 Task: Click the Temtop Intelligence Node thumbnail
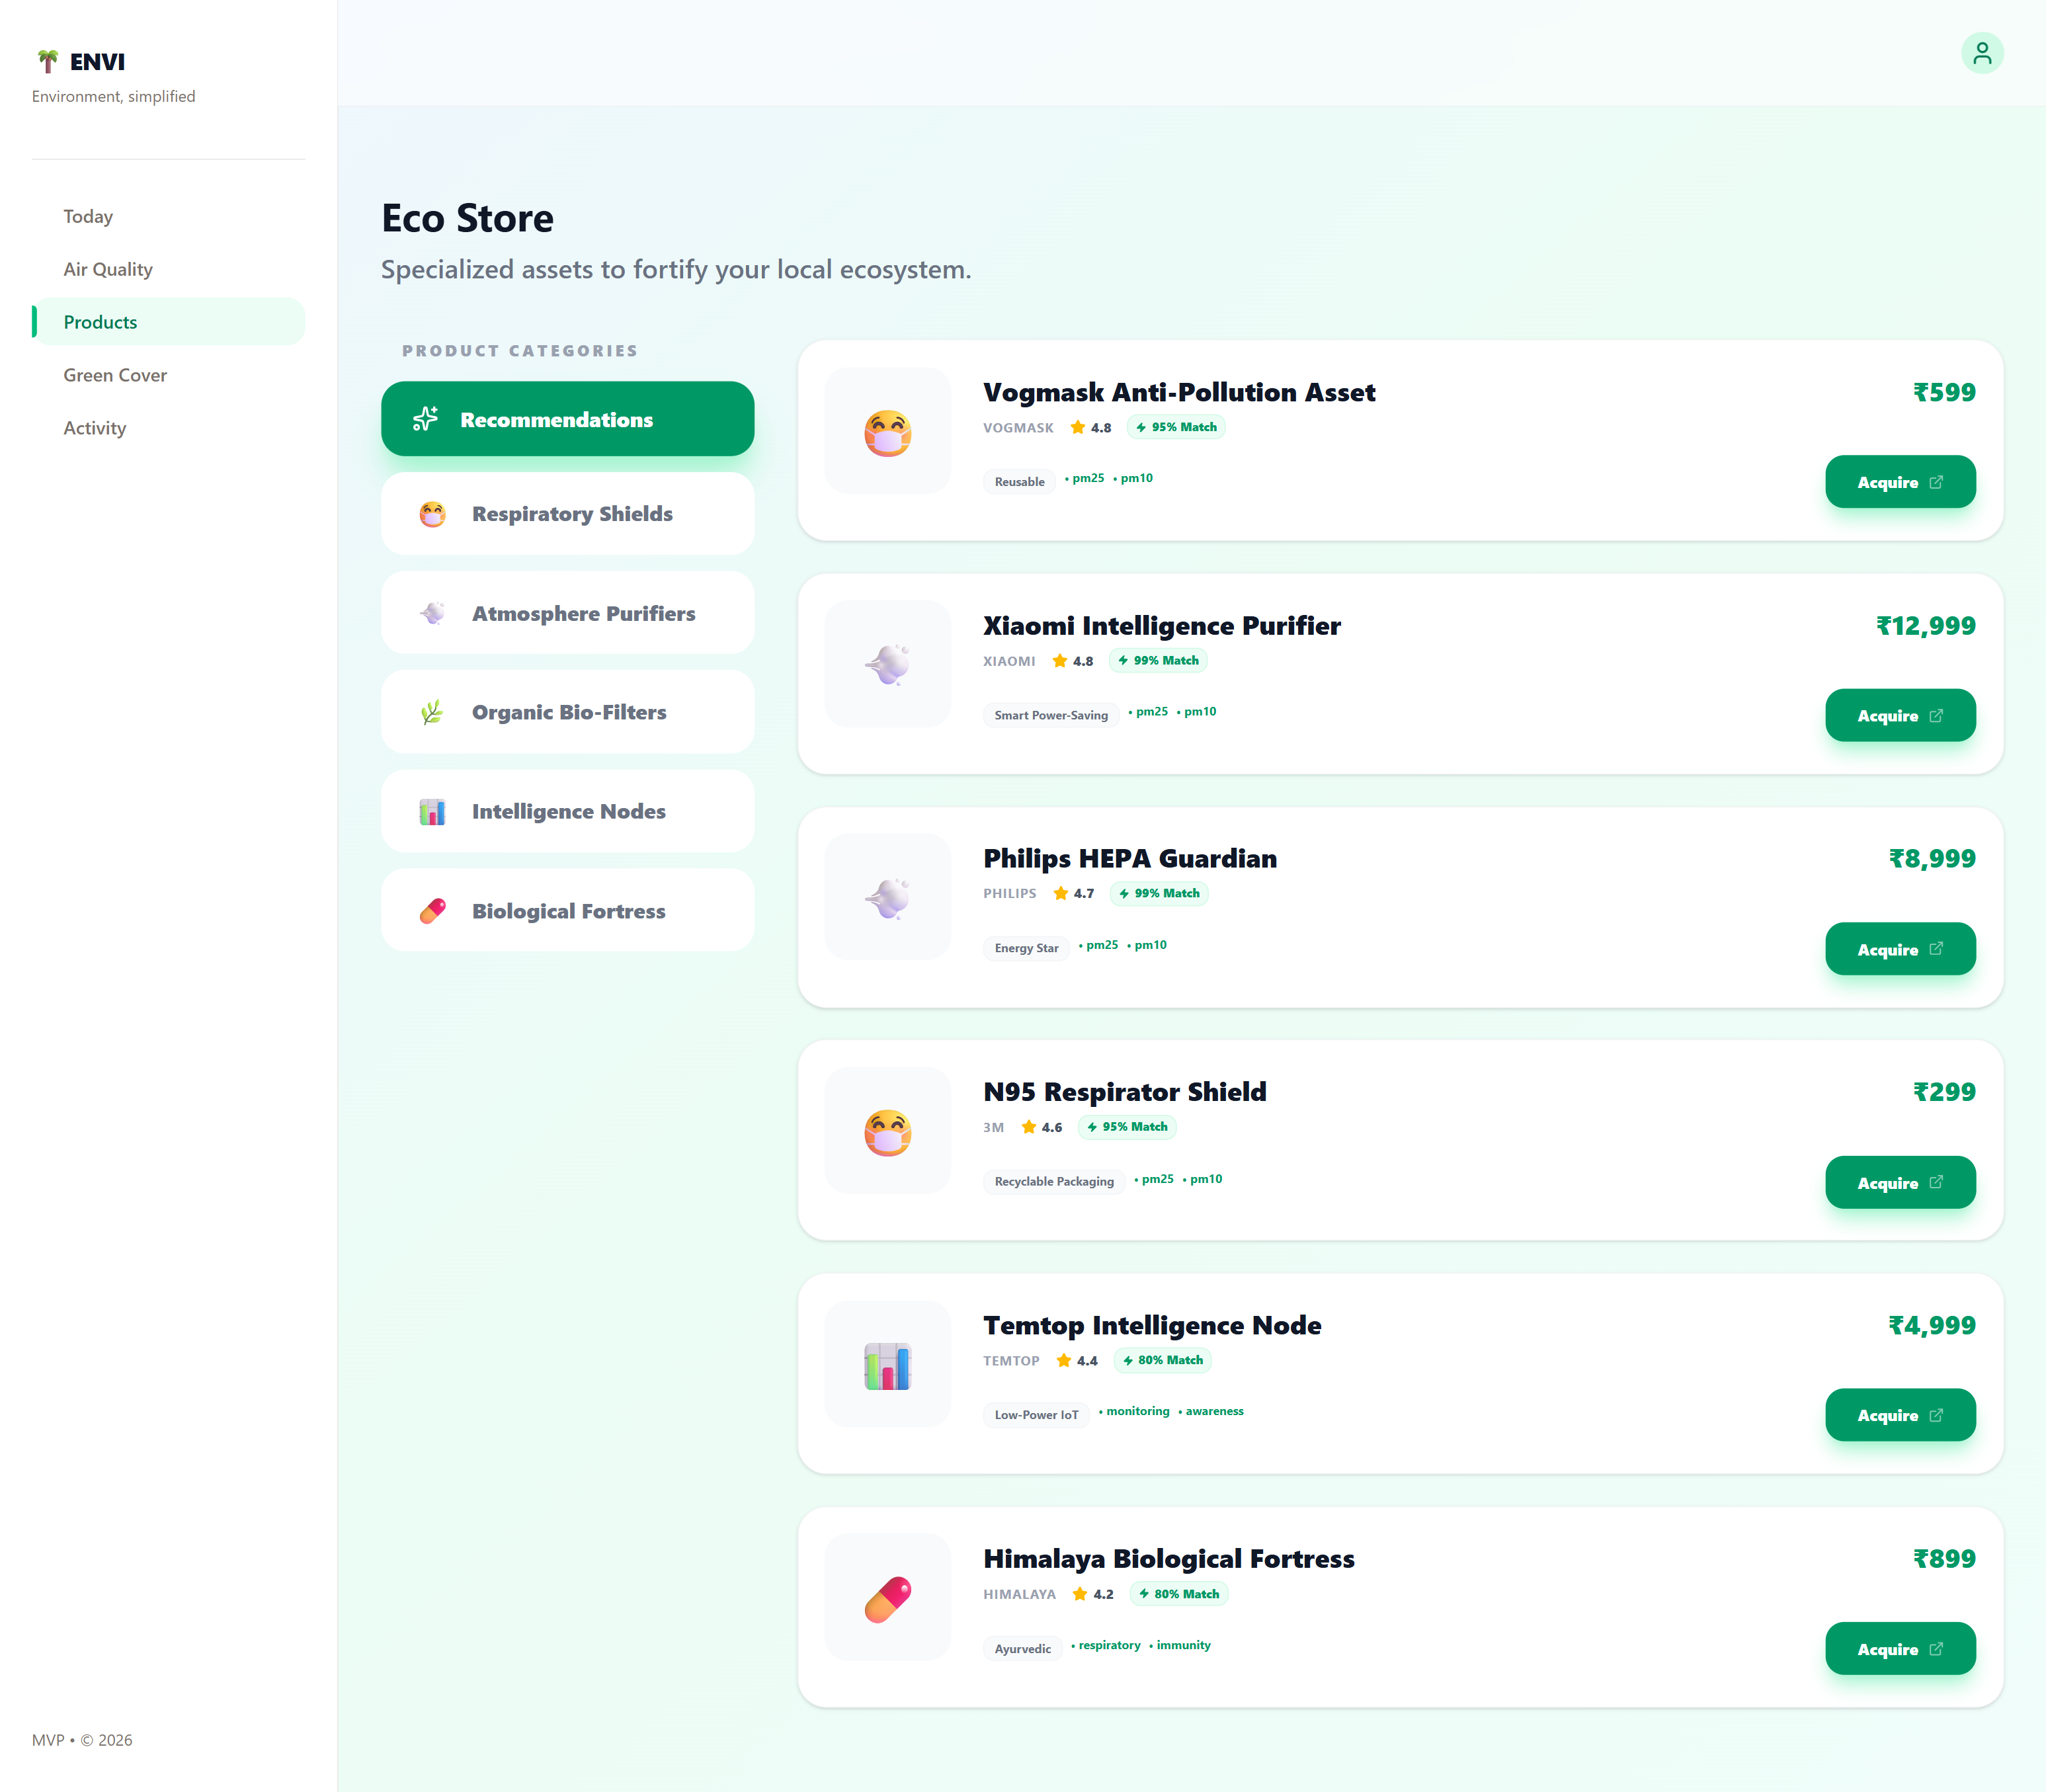coord(887,1364)
